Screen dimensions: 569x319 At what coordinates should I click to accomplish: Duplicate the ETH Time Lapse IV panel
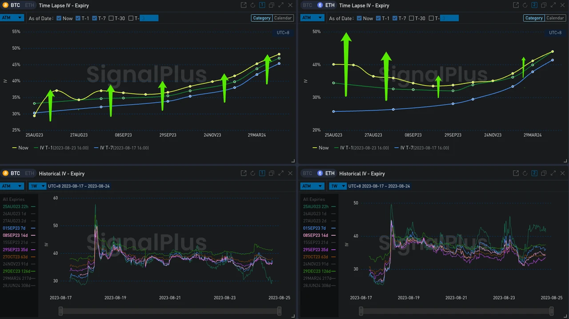tap(544, 5)
